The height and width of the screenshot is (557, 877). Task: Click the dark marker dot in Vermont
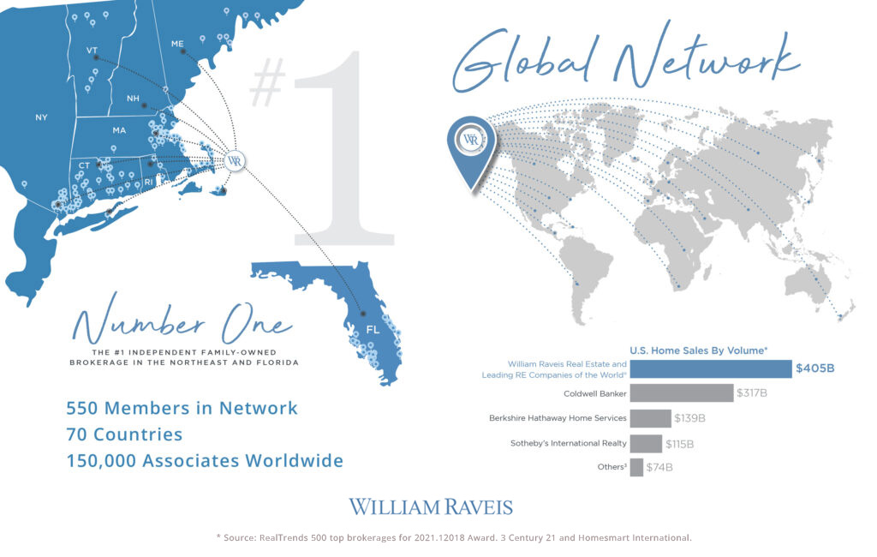[96, 57]
